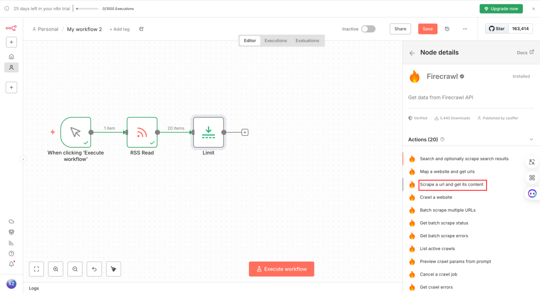540x294 pixels.
Task: Switch to the Evaluations tab
Action: point(307,40)
